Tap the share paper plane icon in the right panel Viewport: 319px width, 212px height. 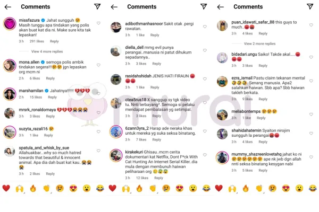310,6
